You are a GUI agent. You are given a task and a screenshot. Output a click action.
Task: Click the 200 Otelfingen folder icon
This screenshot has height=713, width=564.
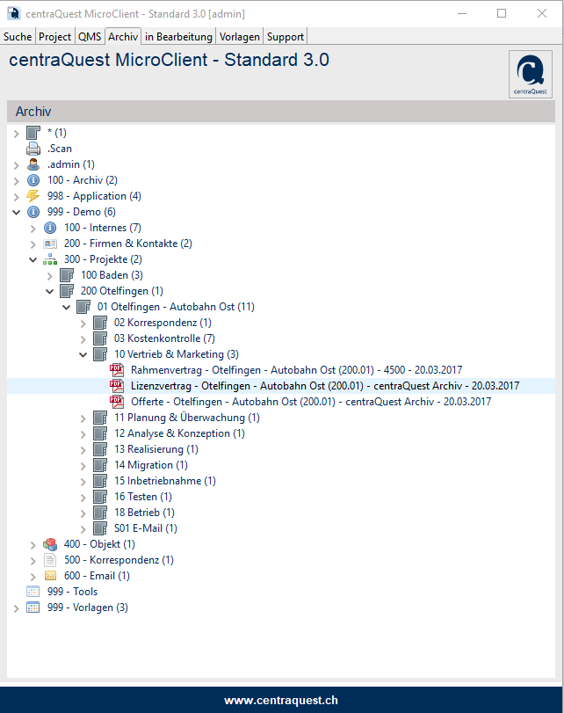pos(67,291)
